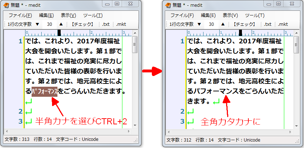Click scroll down arrow in left window
Image resolution: width=304 pixels, height=148 pixels.
135,125
